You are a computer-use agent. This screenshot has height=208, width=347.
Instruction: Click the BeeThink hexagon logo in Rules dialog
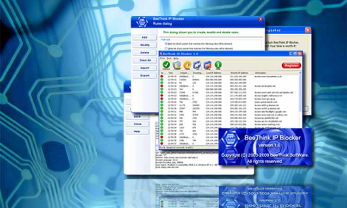pyautogui.click(x=142, y=22)
